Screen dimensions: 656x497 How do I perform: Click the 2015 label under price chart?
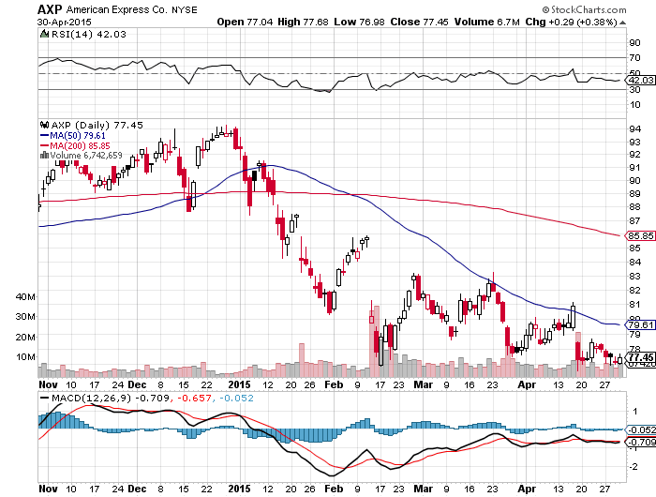(x=240, y=384)
